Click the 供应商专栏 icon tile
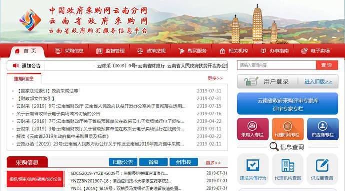345x191 pixels. (323, 129)
